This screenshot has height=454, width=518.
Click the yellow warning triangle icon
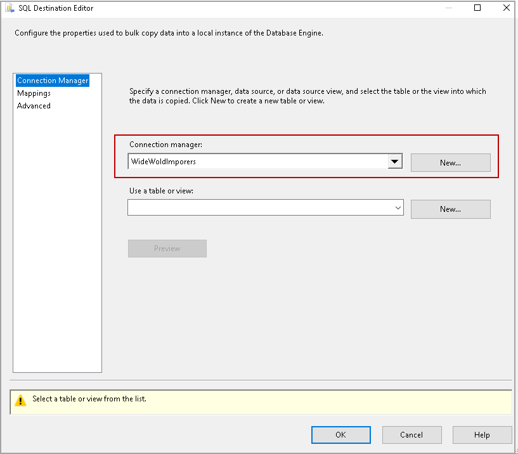pyautogui.click(x=21, y=400)
